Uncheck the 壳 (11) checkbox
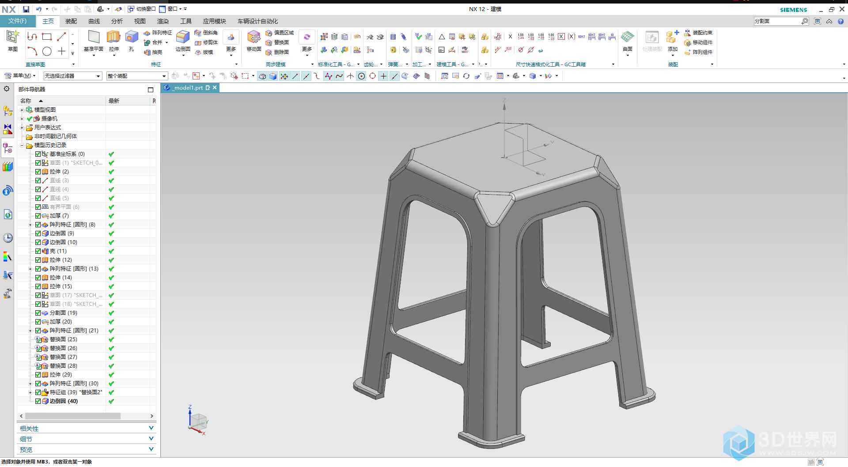This screenshot has width=848, height=467. 38,251
